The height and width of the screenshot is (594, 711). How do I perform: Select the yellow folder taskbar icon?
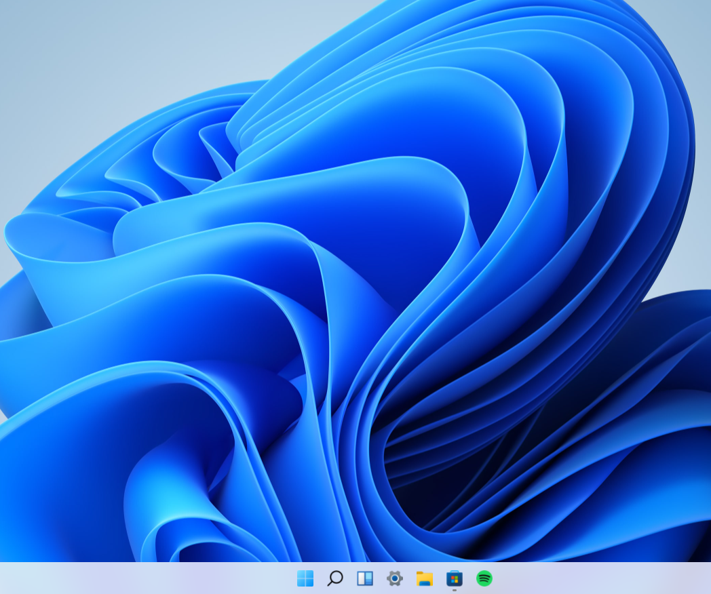coord(425,578)
